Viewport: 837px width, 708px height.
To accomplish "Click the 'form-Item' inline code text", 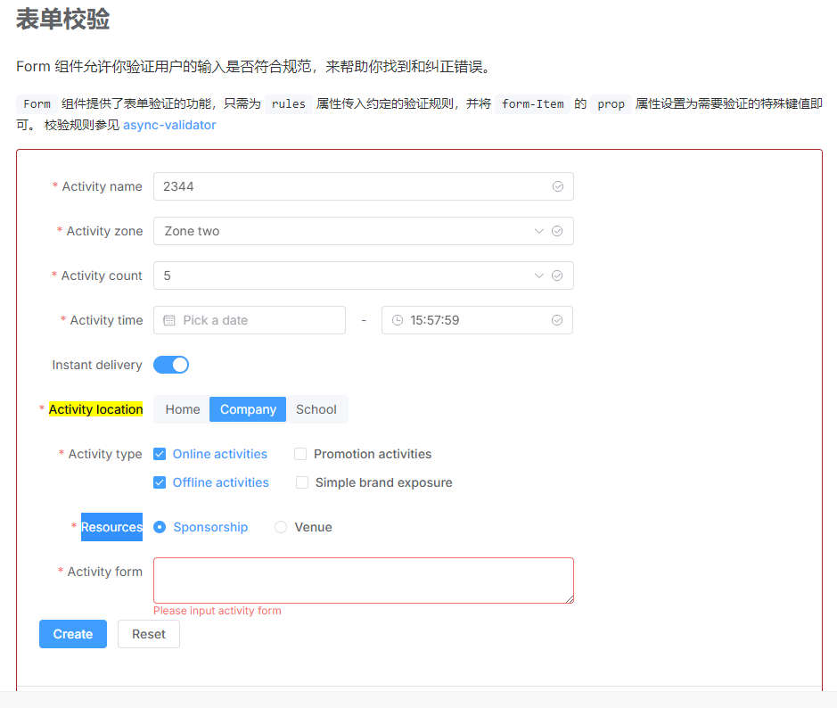I will pyautogui.click(x=533, y=104).
